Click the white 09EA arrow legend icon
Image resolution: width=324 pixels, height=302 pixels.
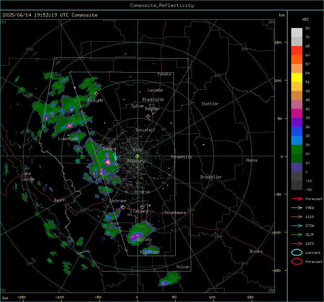pyautogui.click(x=297, y=208)
